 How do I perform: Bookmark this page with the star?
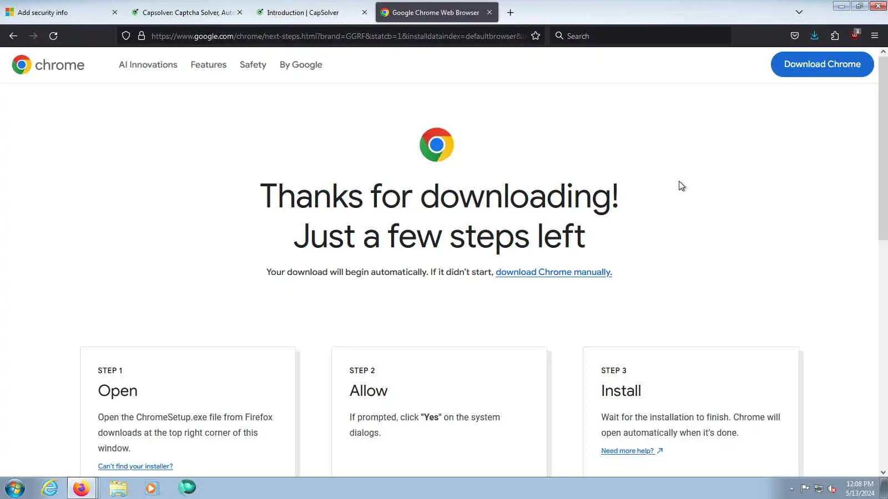[x=536, y=36]
